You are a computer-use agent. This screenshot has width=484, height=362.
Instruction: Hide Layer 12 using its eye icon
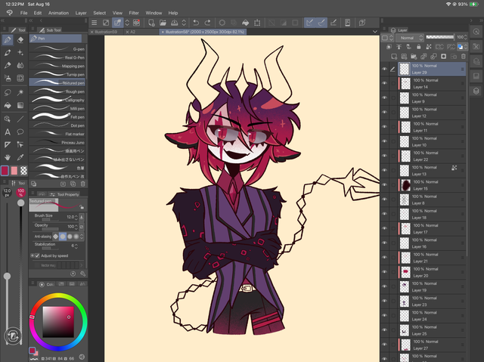pos(384,113)
